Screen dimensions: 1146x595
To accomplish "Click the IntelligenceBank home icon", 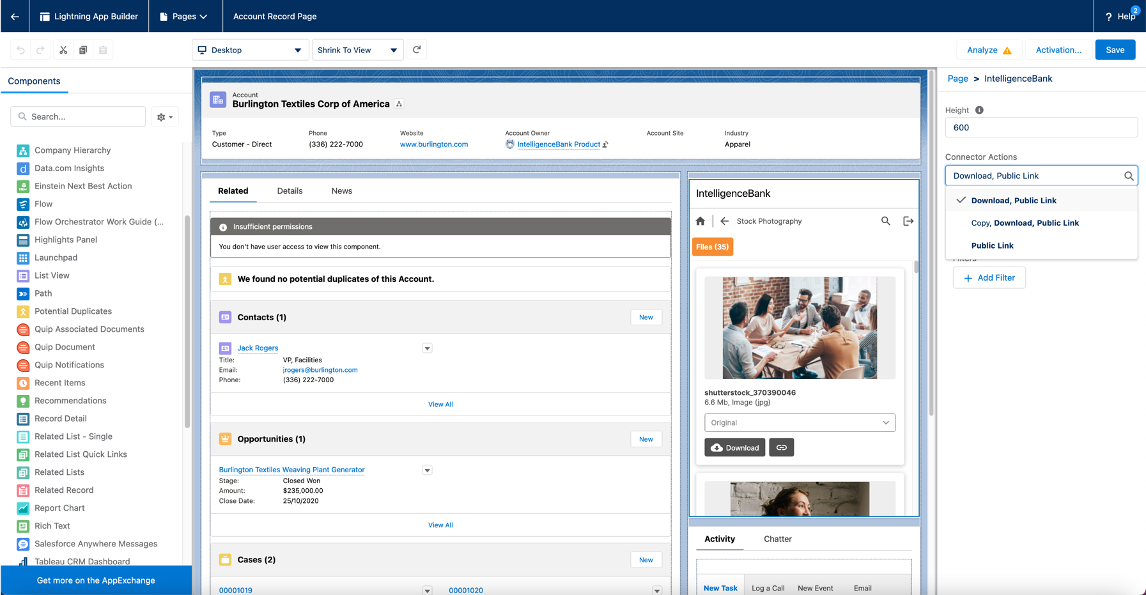I will point(701,221).
